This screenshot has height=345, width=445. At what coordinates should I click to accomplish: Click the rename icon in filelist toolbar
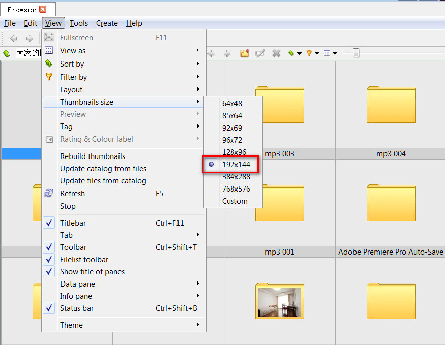click(260, 53)
